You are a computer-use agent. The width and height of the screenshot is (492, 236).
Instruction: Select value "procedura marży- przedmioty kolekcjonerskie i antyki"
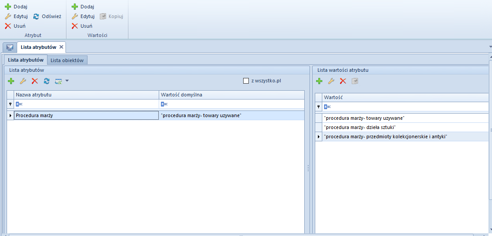405,136
